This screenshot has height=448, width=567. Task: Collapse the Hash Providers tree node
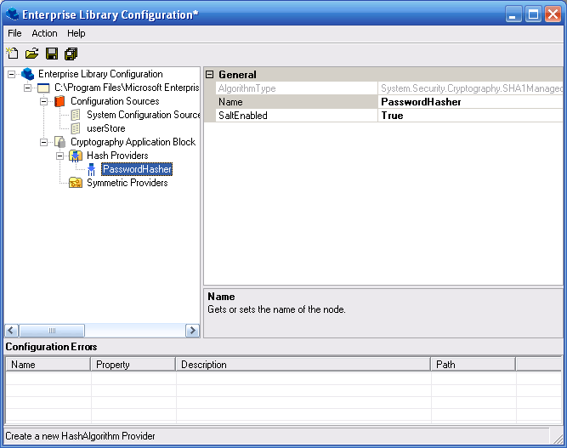point(60,156)
